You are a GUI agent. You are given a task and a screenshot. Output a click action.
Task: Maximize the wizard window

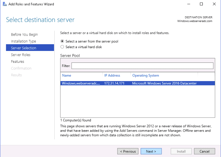[x=201, y=4]
